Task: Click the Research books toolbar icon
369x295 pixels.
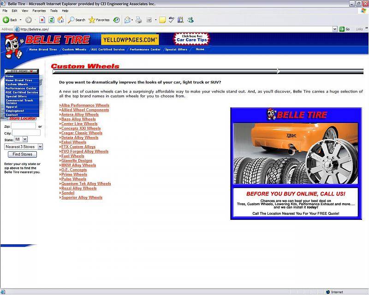Action: pyautogui.click(x=180, y=20)
